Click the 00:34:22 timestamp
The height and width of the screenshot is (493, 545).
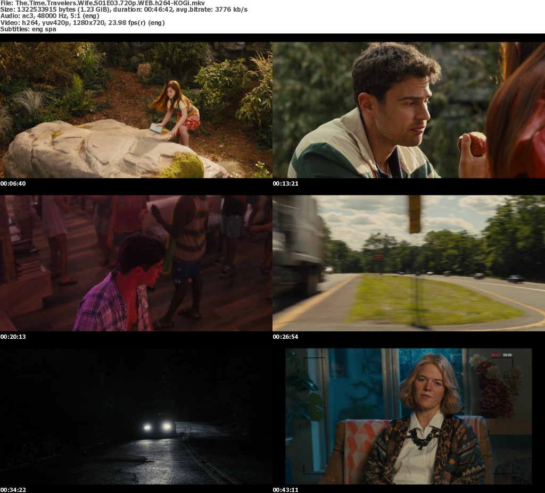click(13, 490)
